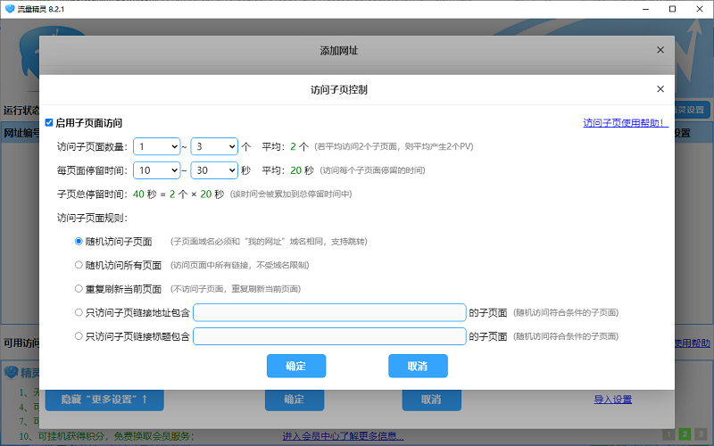Screen dimensions: 714x446
Task: Close the 添加网址 dialog
Action: pyautogui.click(x=660, y=50)
